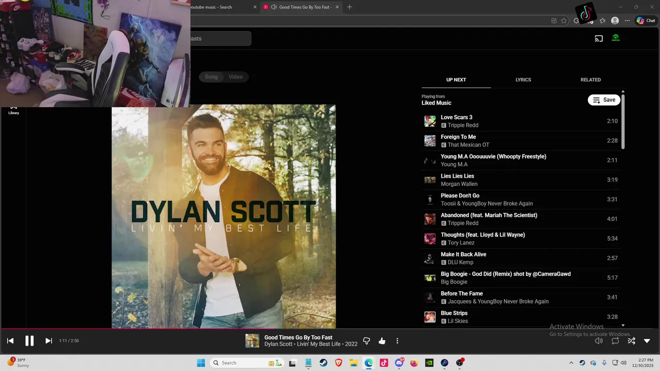Switch to Song mode
Screen dimensions: 660x371
[211, 77]
